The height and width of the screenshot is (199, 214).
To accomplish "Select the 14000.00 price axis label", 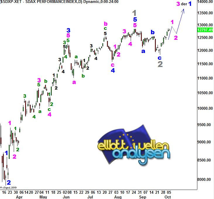I will tap(205, 2).
